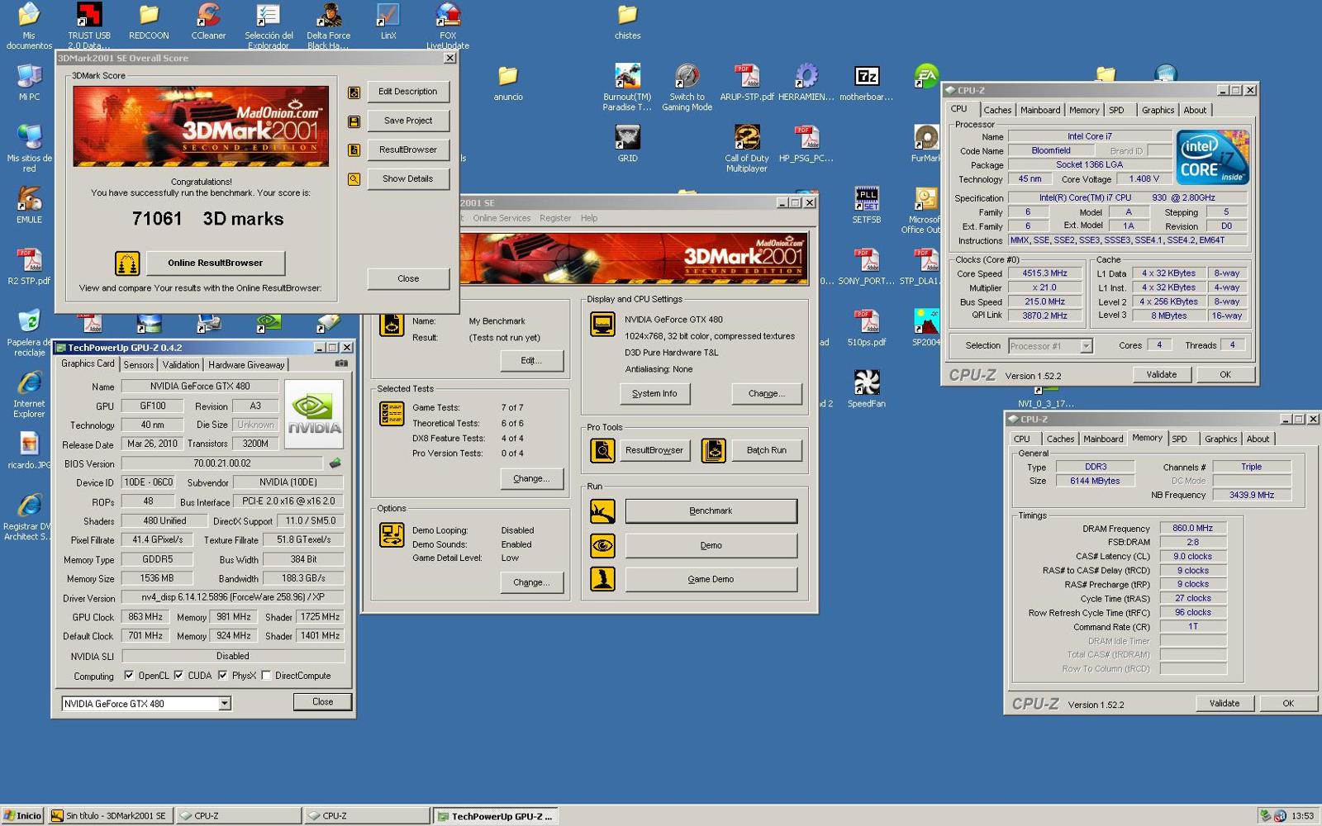This screenshot has height=826, width=1322.
Task: Open SPD tab in lower CPU-Z window
Action: [1180, 439]
